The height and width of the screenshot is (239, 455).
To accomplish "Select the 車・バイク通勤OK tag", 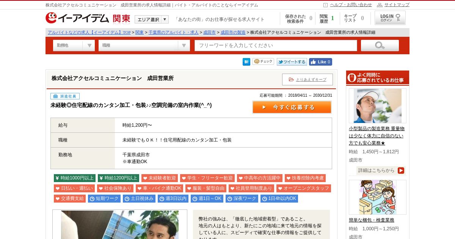I will click(159, 188).
